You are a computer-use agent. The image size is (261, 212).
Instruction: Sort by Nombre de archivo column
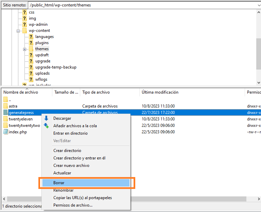[x=21, y=92]
